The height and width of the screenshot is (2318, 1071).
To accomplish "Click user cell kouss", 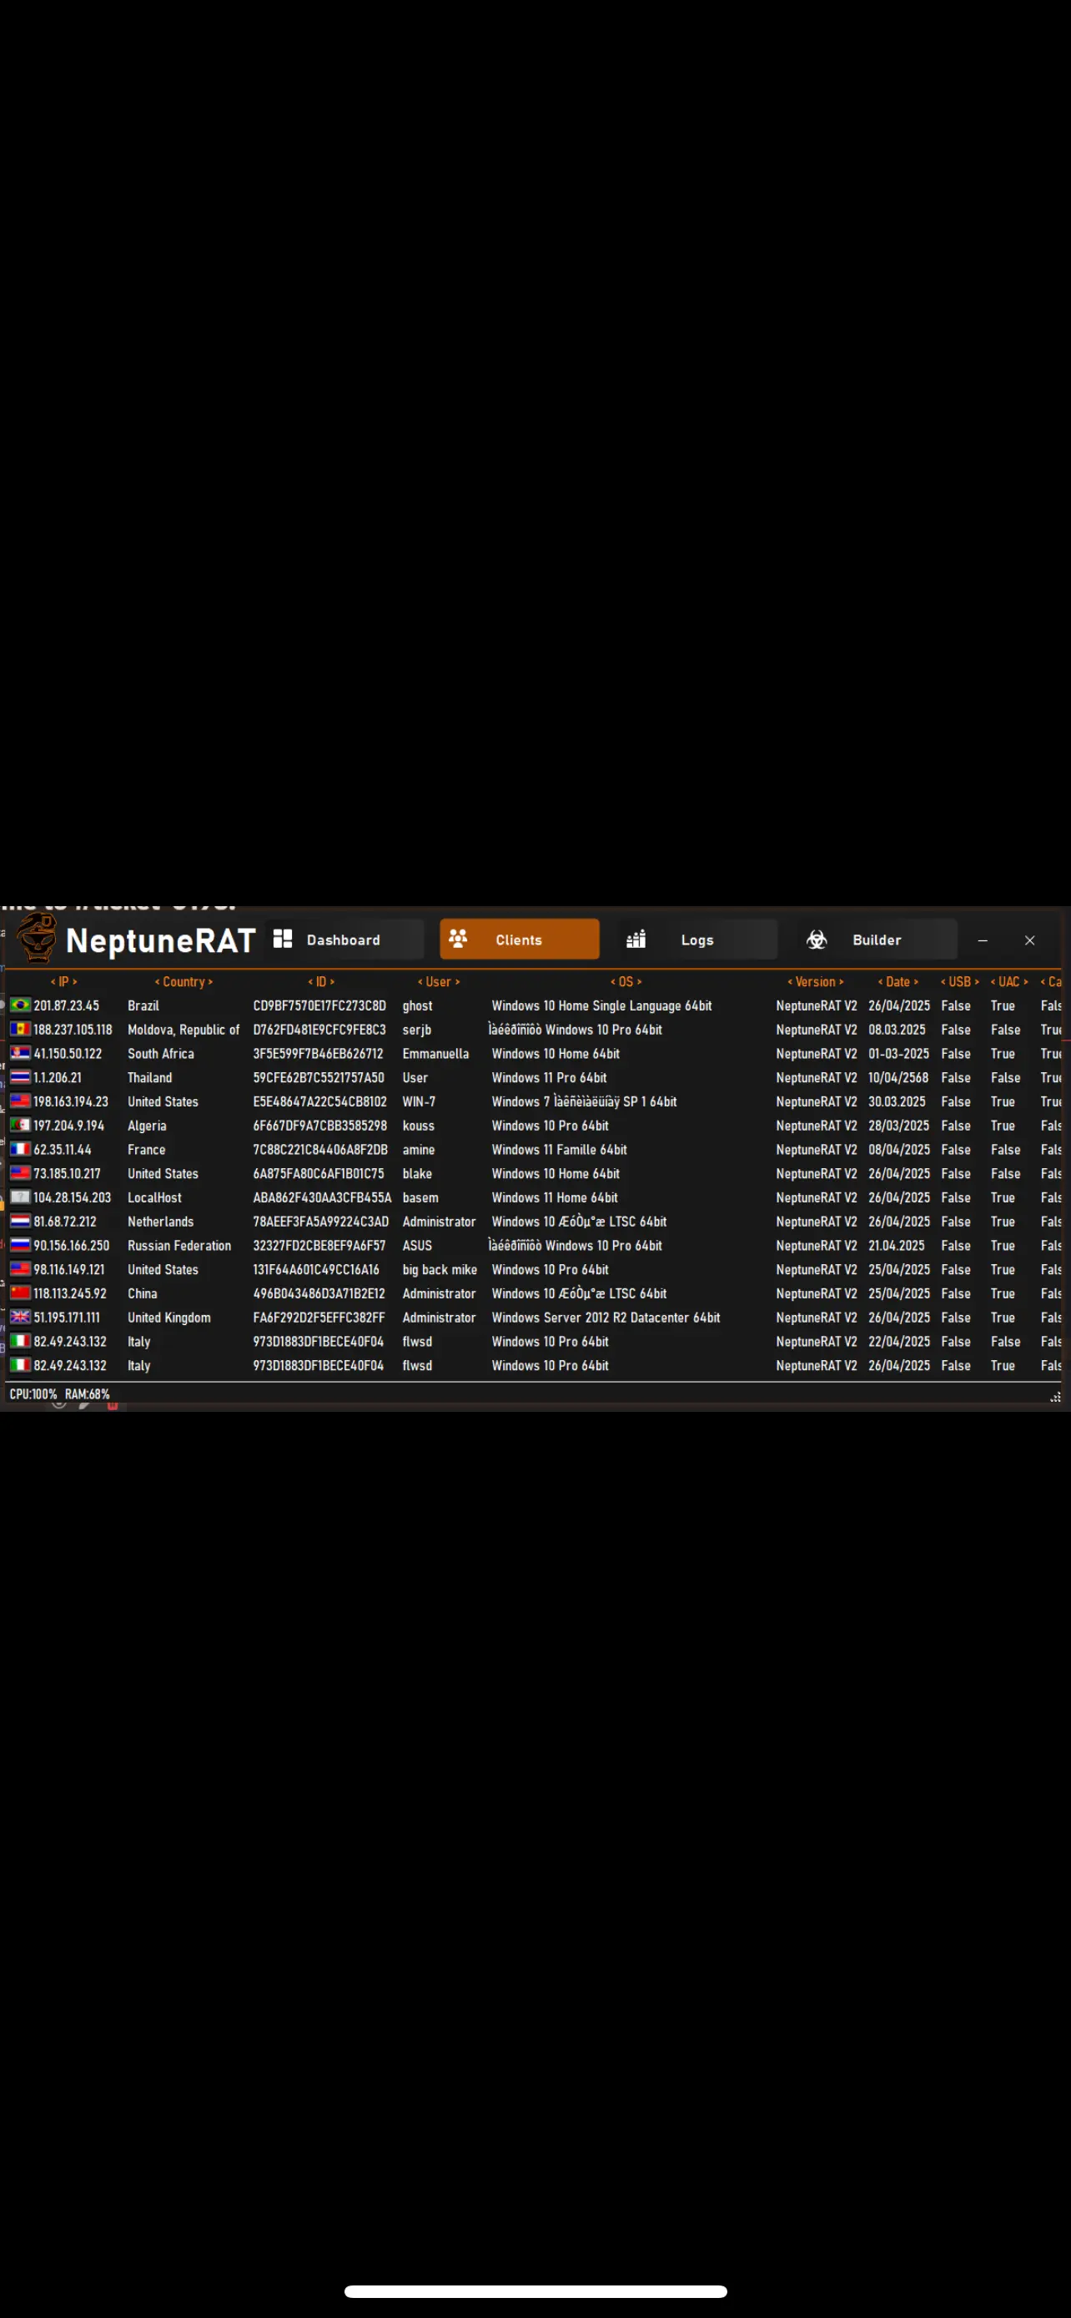I will coord(418,1126).
